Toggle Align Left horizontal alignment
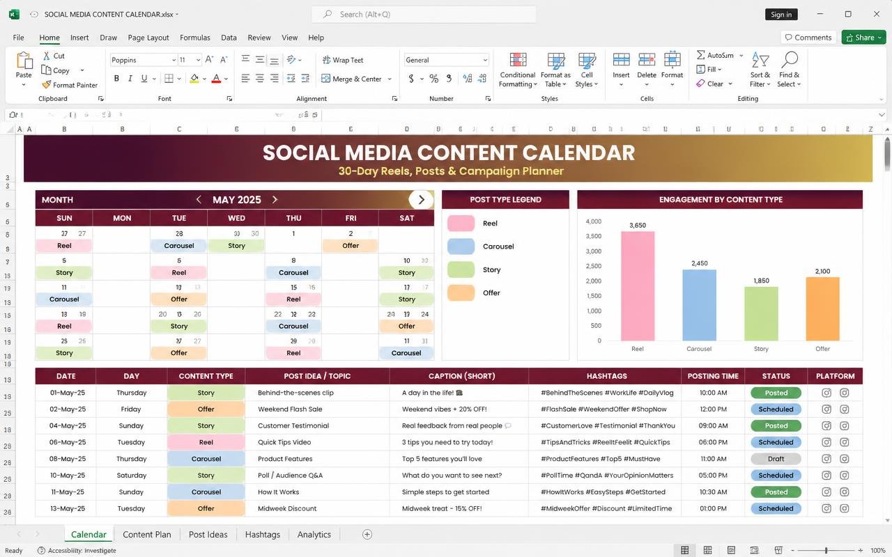This screenshot has height=557, width=892. [x=245, y=79]
